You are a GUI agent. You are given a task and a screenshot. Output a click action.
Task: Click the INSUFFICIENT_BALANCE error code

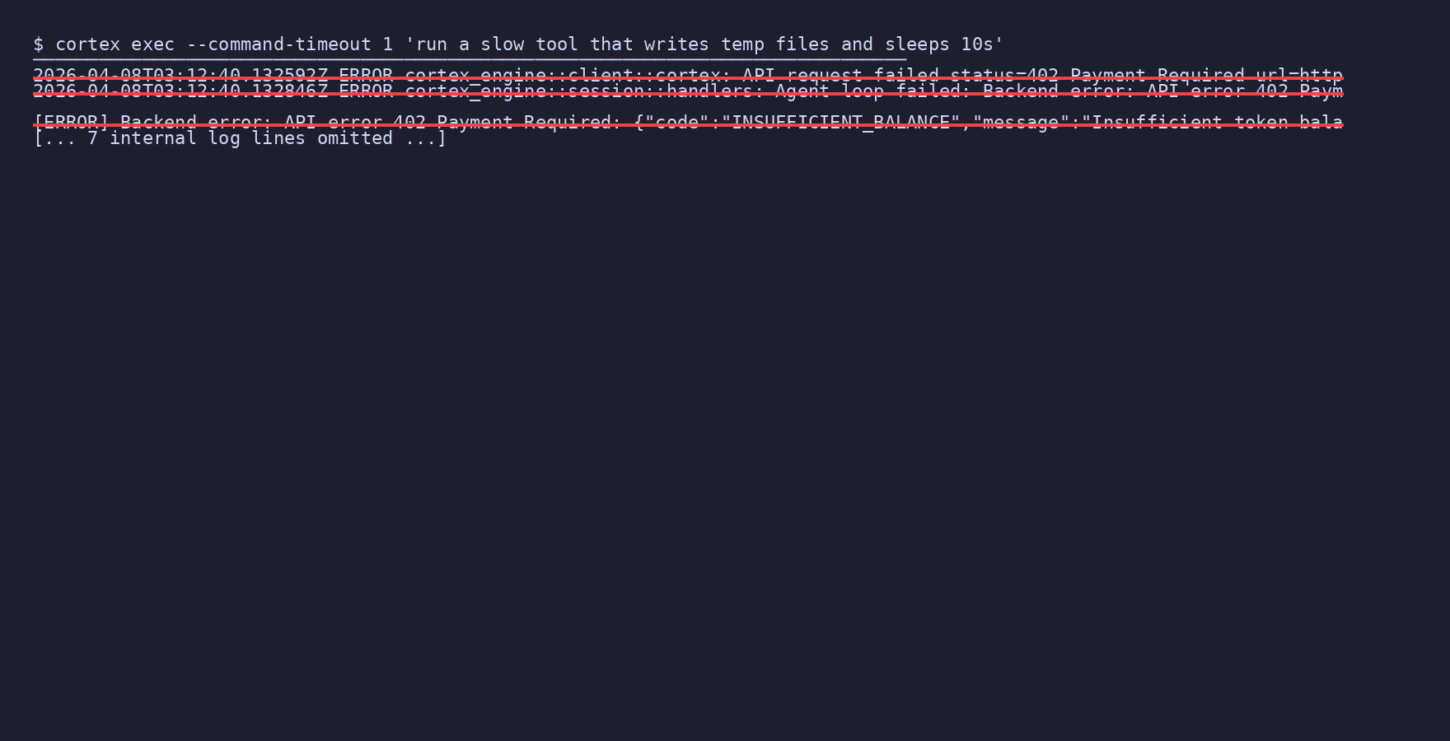[x=840, y=123]
